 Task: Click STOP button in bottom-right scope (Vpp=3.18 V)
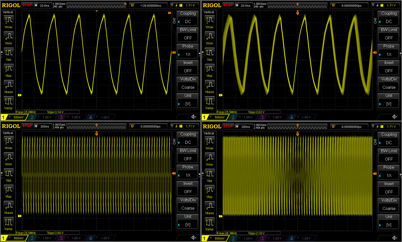(228, 126)
